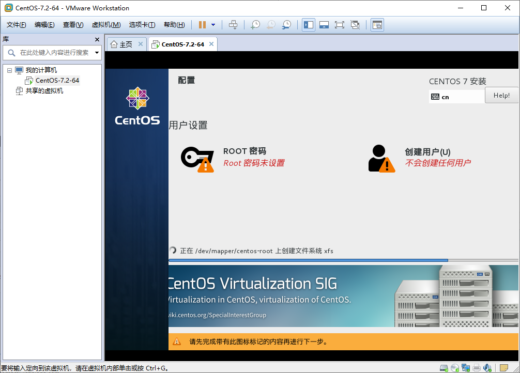Viewport: 520px width, 373px height.
Task: Open the snapshot manager icon
Action: click(x=286, y=25)
